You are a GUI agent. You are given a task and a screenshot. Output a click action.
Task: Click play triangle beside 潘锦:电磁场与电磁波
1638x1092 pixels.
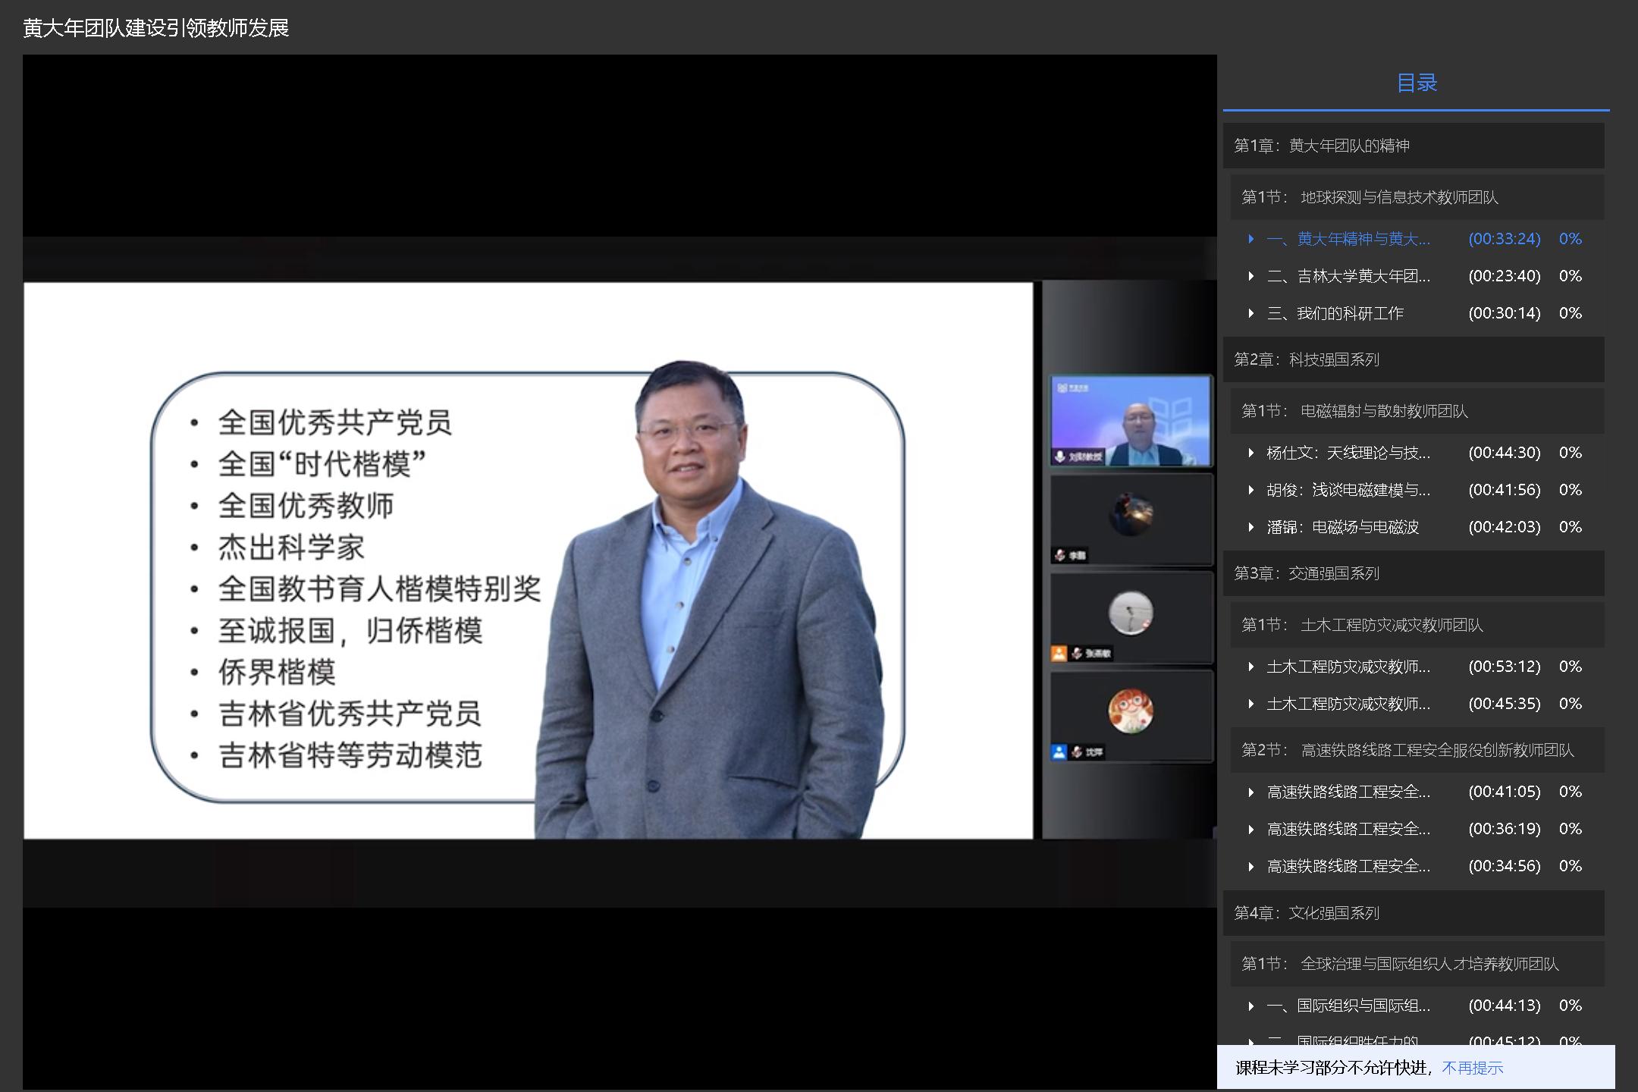point(1251,527)
